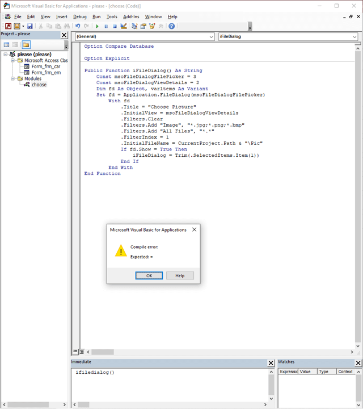Open the View menu

[45, 16]
